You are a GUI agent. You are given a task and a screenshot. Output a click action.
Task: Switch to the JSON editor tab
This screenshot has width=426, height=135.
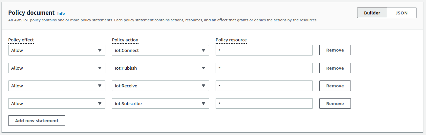point(401,13)
